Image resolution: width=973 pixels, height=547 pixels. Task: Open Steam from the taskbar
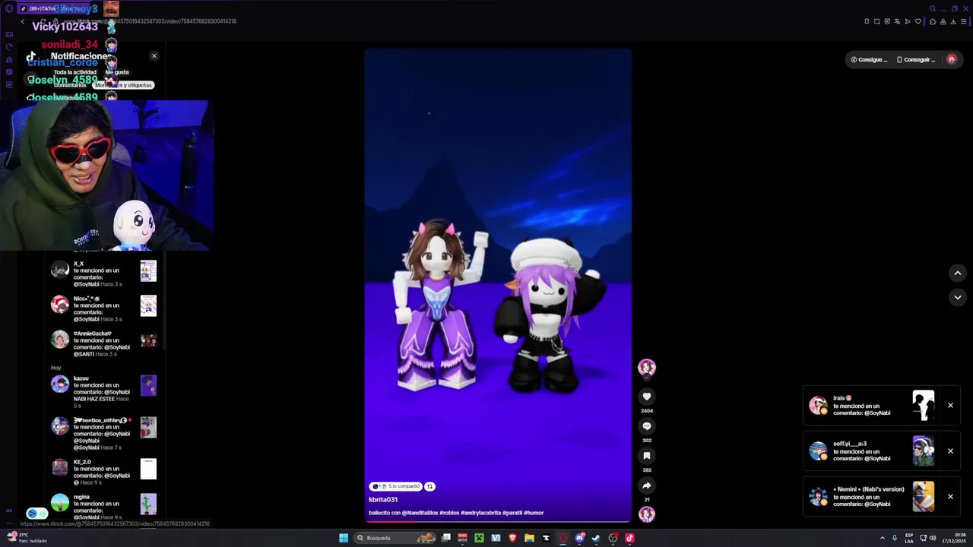[596, 538]
